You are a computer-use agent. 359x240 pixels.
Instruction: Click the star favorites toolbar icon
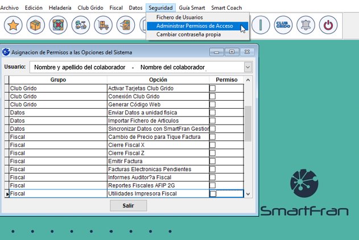[13, 26]
